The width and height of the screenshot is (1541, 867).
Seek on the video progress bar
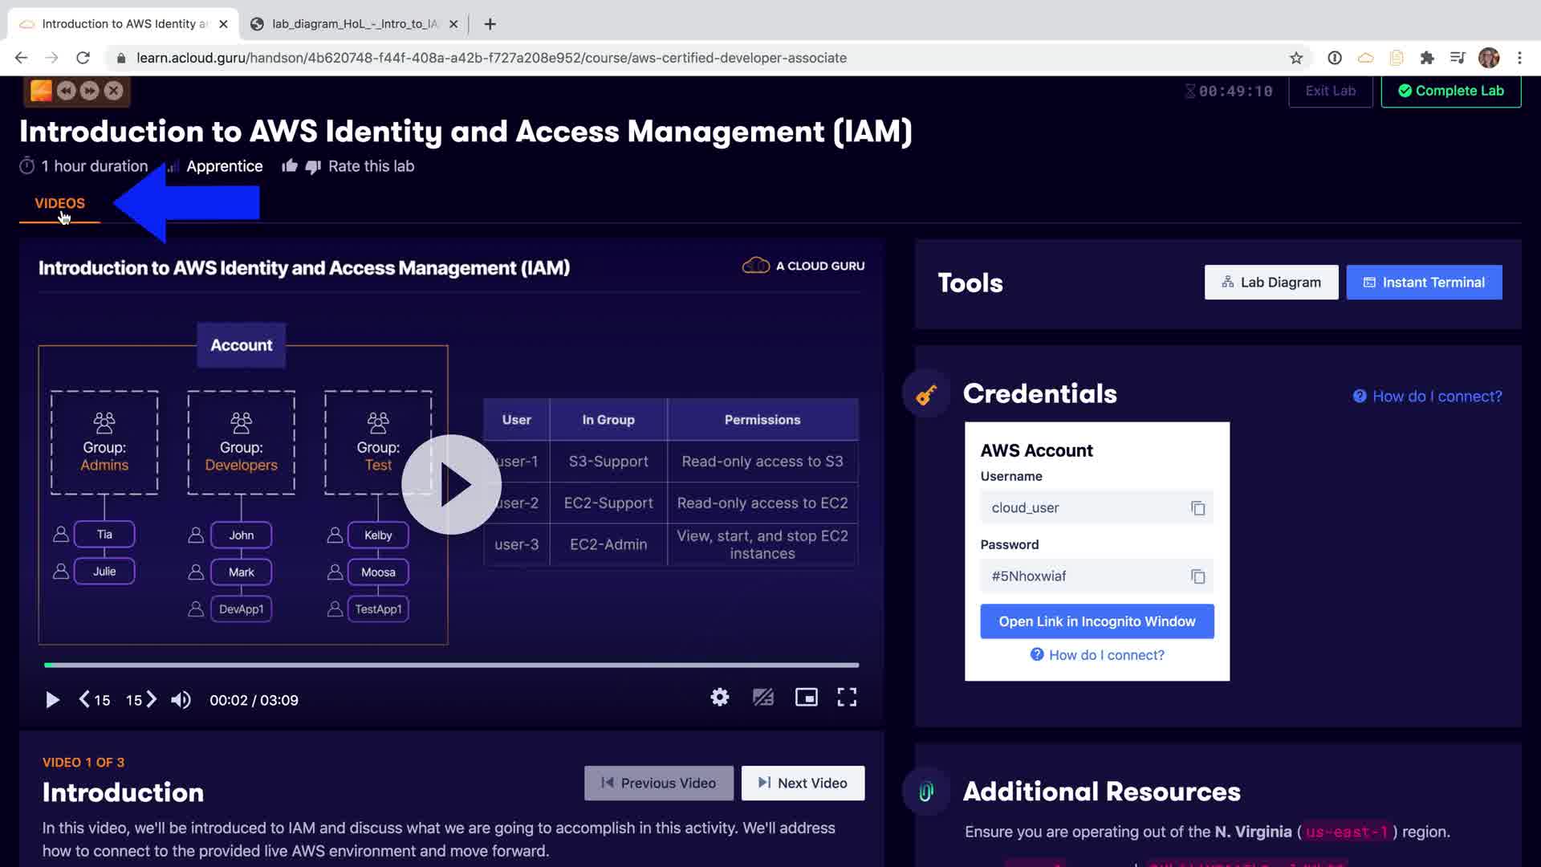click(451, 665)
